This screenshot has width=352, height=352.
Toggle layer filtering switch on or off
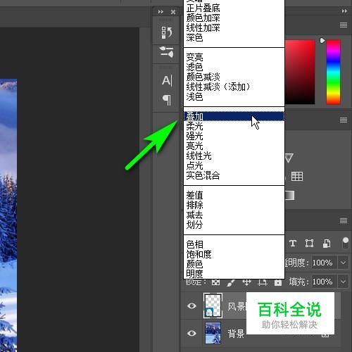click(346, 243)
